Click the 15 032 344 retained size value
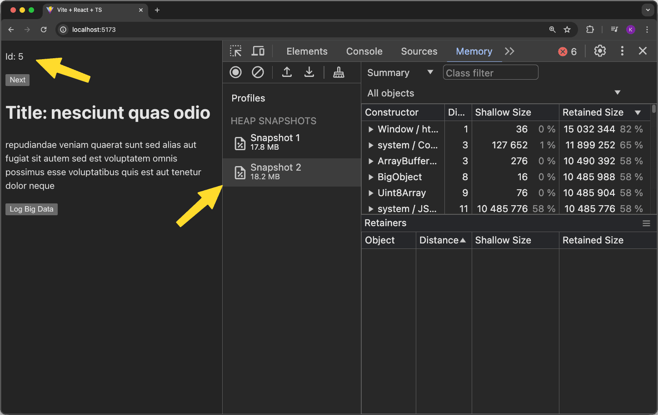The width and height of the screenshot is (658, 415). click(589, 129)
